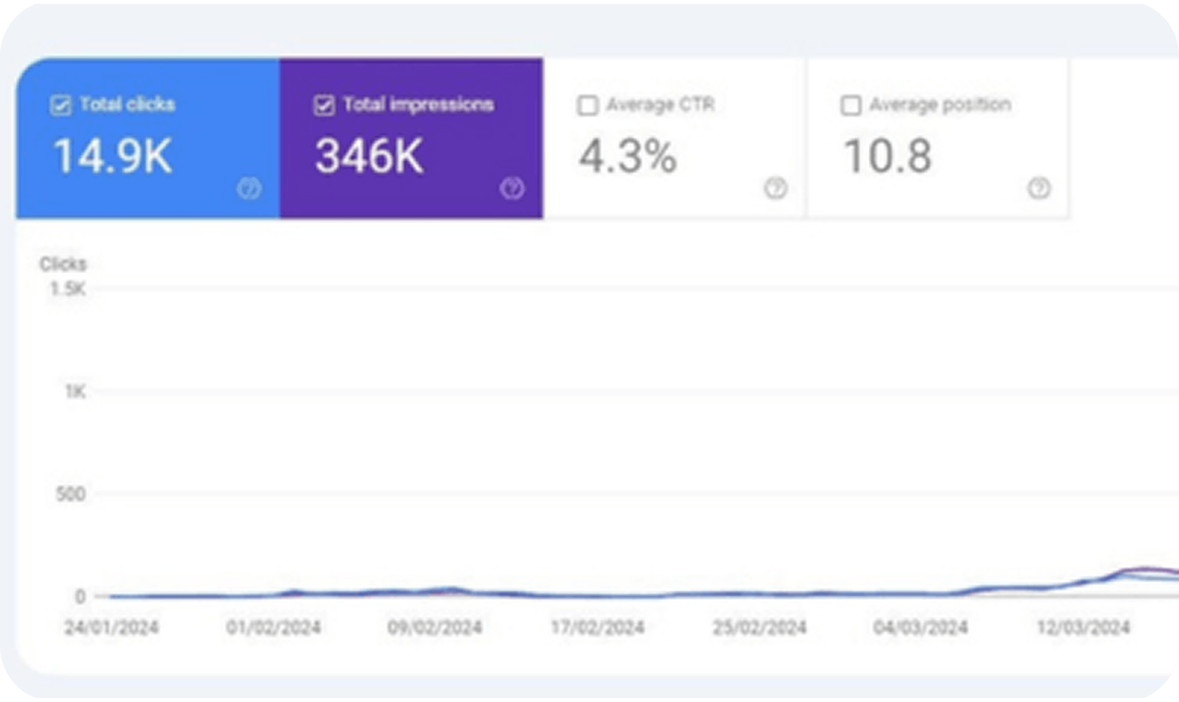This screenshot has height=702, width=1179.
Task: Click help icon in Average position card
Action: [x=1039, y=188]
